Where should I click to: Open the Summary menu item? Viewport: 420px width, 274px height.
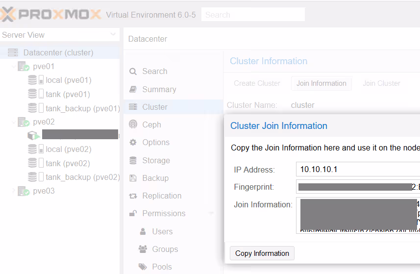pos(159,89)
